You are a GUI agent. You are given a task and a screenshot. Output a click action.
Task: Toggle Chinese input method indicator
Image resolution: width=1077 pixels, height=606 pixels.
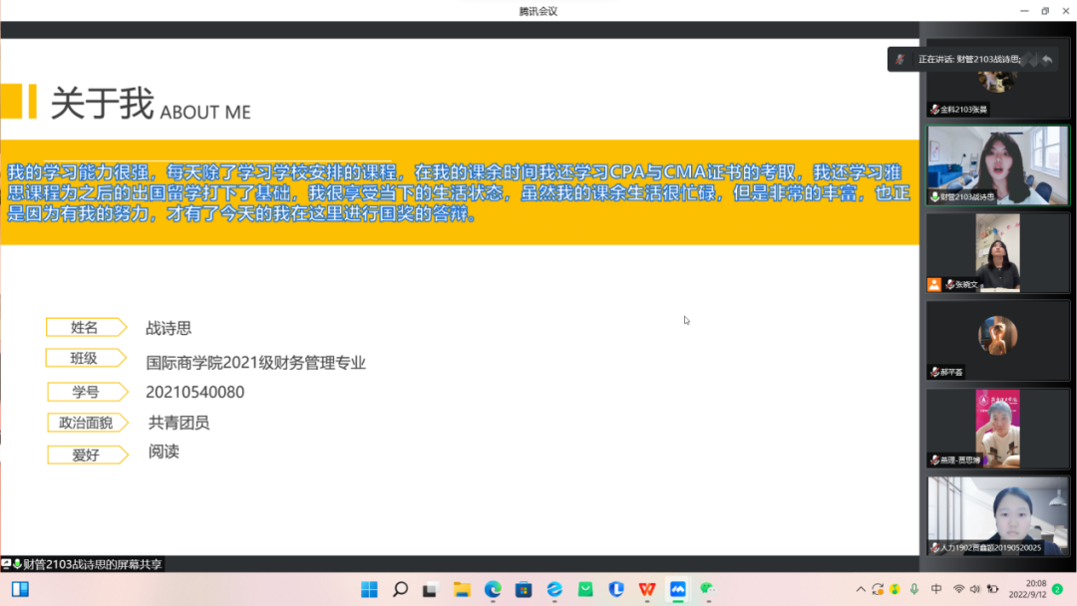[x=936, y=589]
